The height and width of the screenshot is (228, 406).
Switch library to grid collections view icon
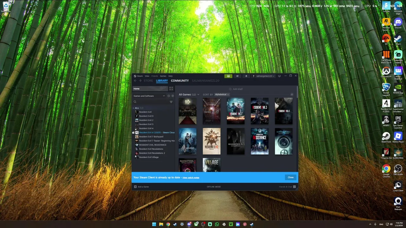(x=171, y=89)
